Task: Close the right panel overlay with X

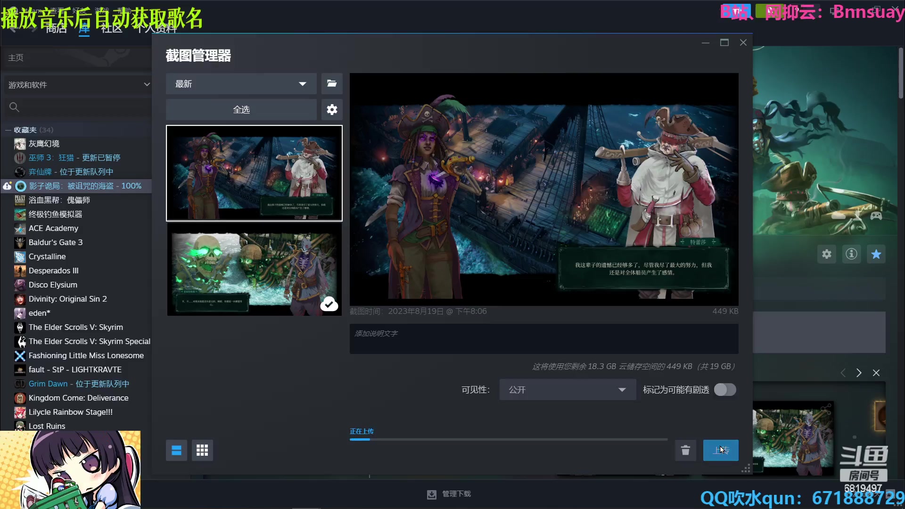Action: pyautogui.click(x=876, y=373)
